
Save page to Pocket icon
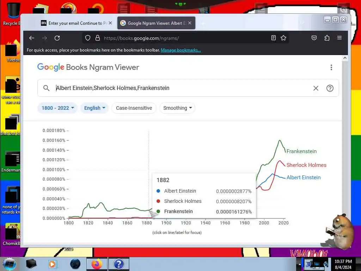click(314, 38)
